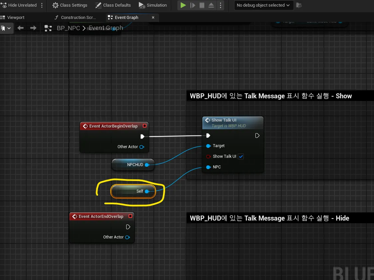The image size is (374, 280).
Task: Select the Event Graph tab
Action: point(127,17)
